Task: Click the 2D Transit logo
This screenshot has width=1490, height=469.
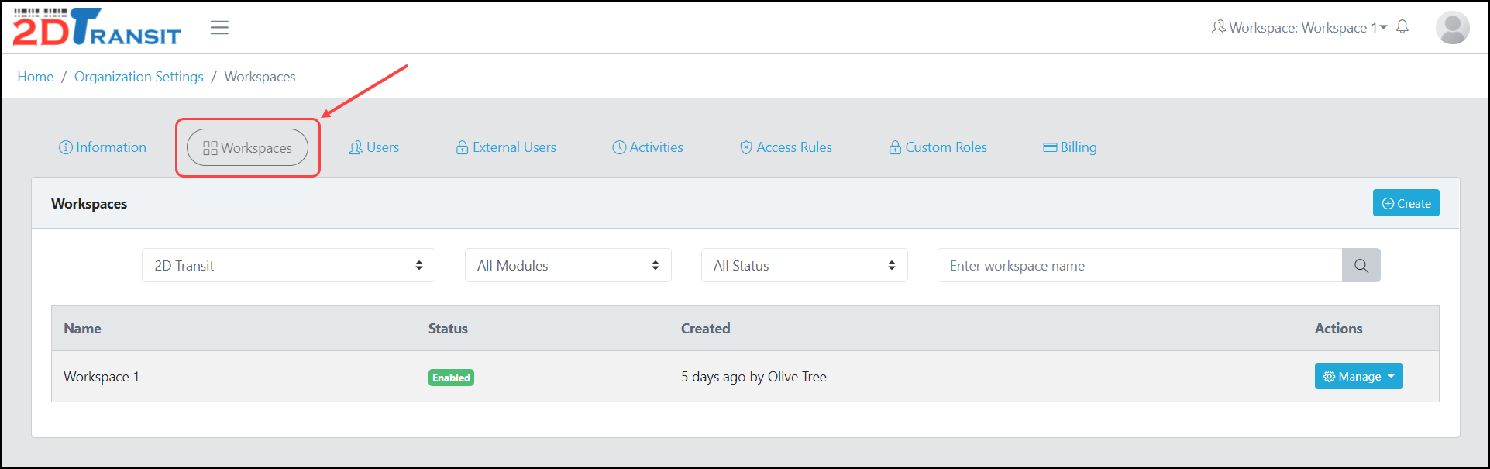Action: 96,28
